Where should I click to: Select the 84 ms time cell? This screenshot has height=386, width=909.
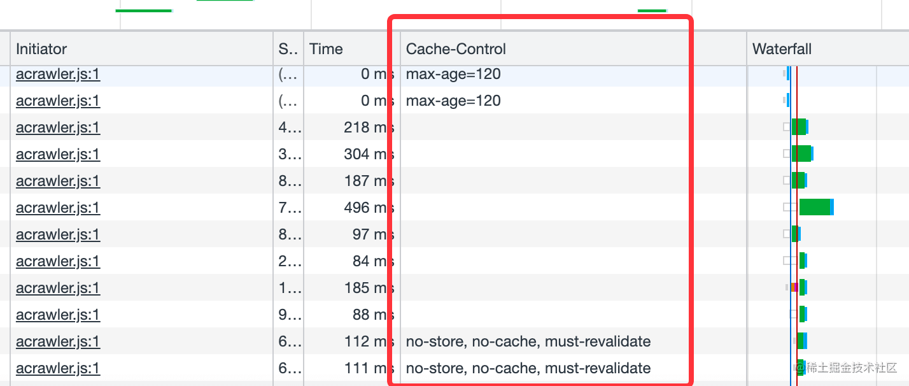point(369,261)
